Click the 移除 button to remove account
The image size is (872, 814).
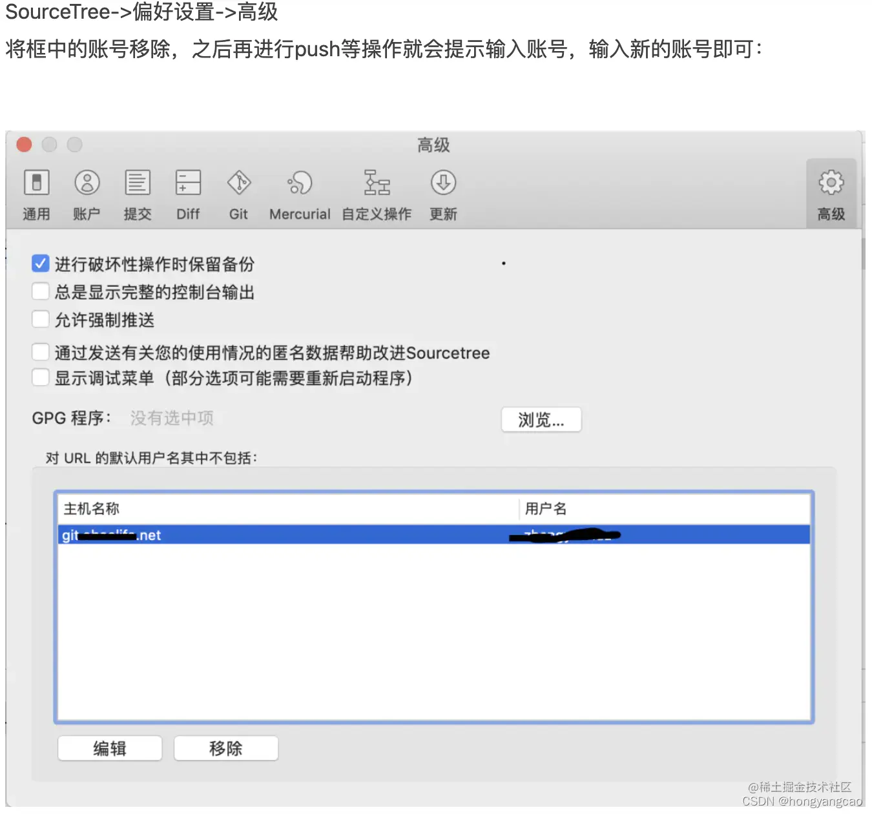[225, 748]
